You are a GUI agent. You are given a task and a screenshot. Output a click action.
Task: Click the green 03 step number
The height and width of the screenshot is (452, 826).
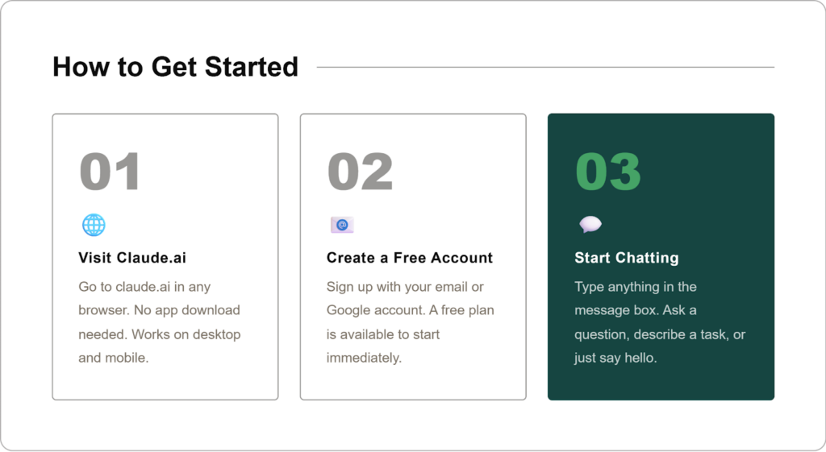pos(608,172)
